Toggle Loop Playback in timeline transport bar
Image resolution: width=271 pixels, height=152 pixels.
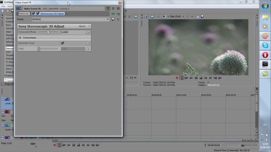[x=59, y=145]
